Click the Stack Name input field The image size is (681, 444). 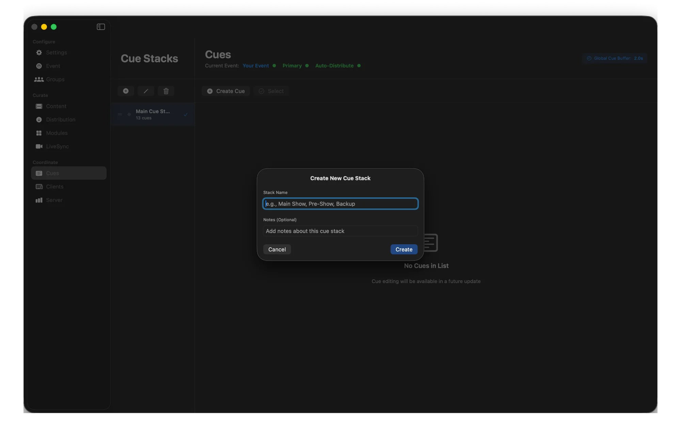click(x=340, y=203)
